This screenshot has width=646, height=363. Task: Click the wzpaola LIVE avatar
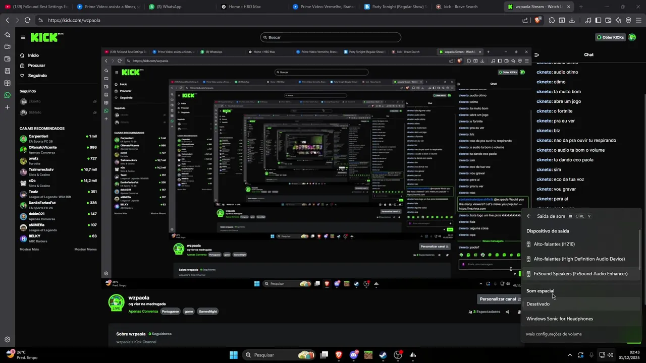[x=117, y=302]
